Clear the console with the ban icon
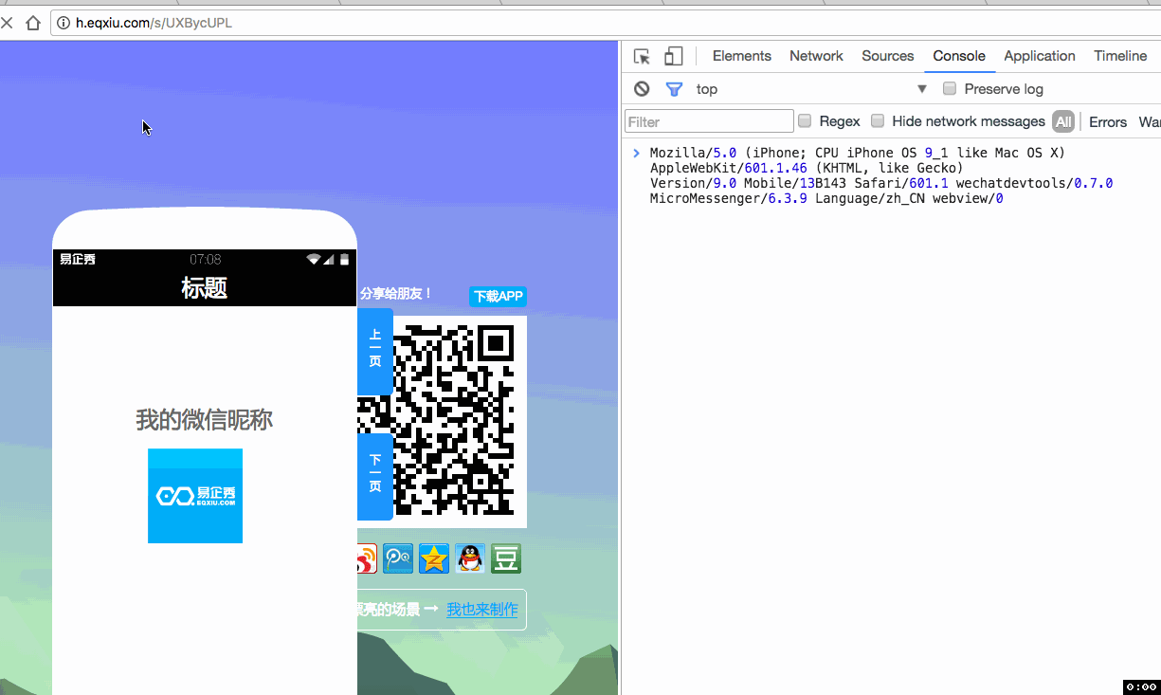This screenshot has width=1161, height=695. pyautogui.click(x=642, y=89)
